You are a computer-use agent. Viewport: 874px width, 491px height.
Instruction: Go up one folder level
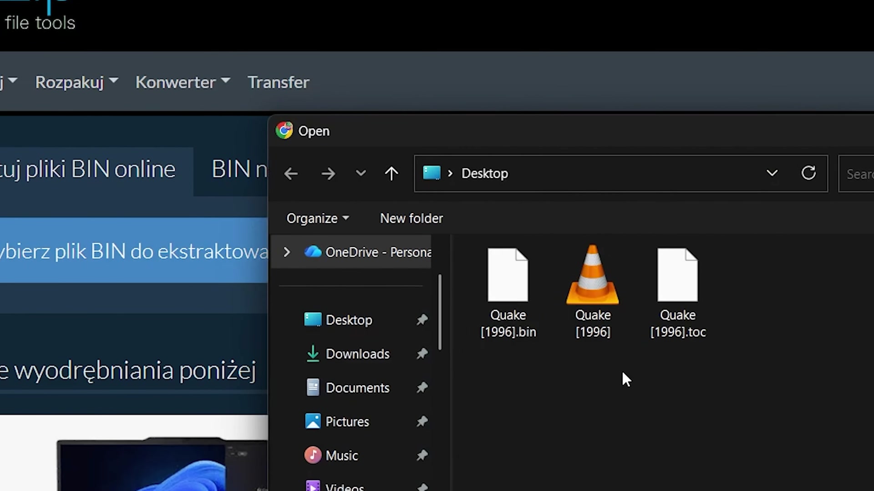(391, 174)
